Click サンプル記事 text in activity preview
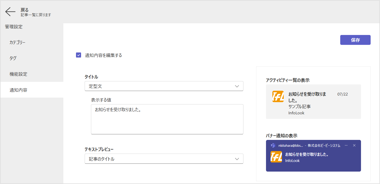 coord(299,106)
